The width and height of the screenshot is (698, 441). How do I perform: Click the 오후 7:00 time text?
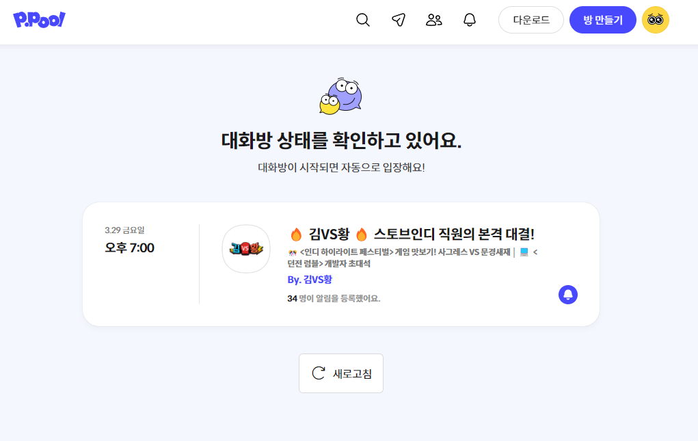point(129,248)
